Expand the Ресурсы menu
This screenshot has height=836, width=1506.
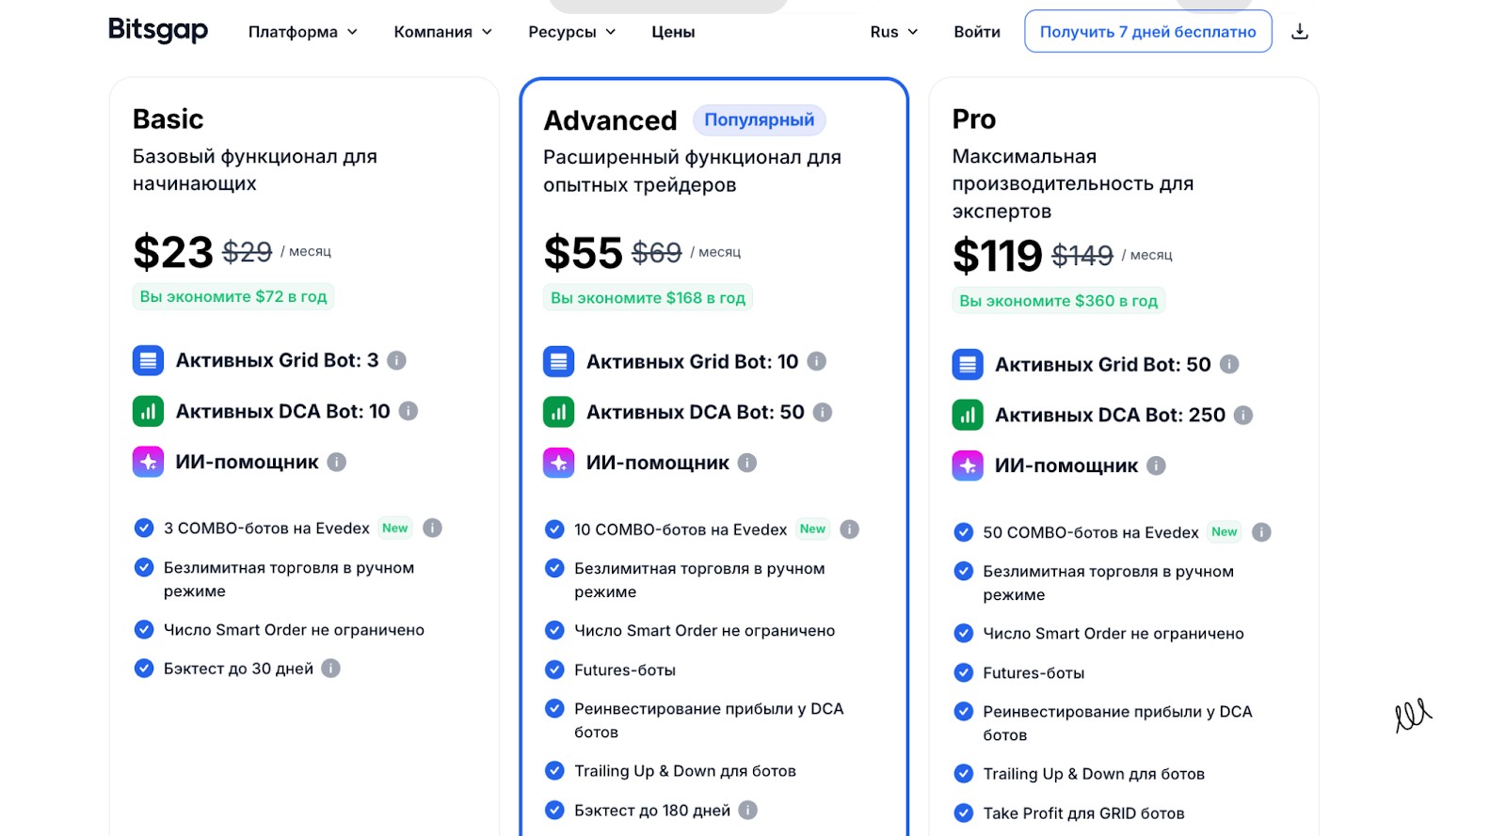(572, 32)
